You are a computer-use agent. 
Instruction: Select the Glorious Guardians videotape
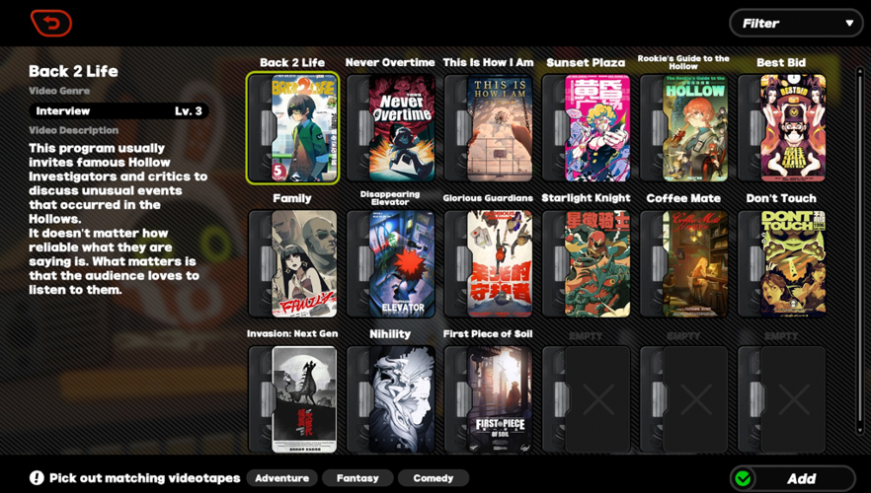pyautogui.click(x=489, y=263)
